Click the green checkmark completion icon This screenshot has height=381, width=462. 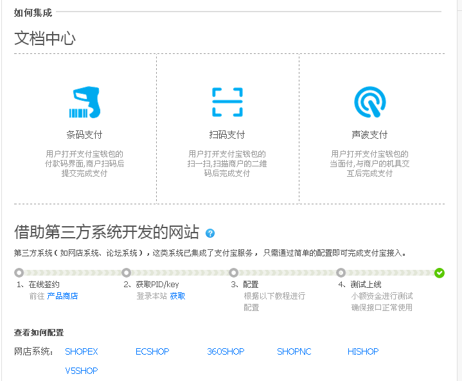(440, 273)
